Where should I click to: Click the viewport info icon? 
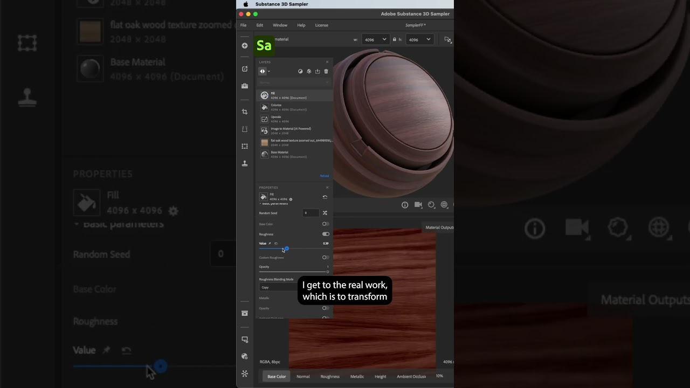pos(405,205)
